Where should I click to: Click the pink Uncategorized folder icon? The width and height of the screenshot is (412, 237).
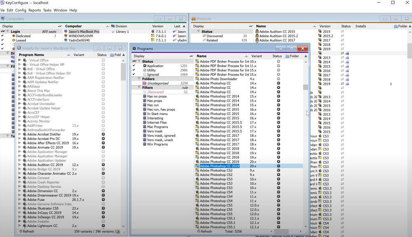[x=144, y=83]
